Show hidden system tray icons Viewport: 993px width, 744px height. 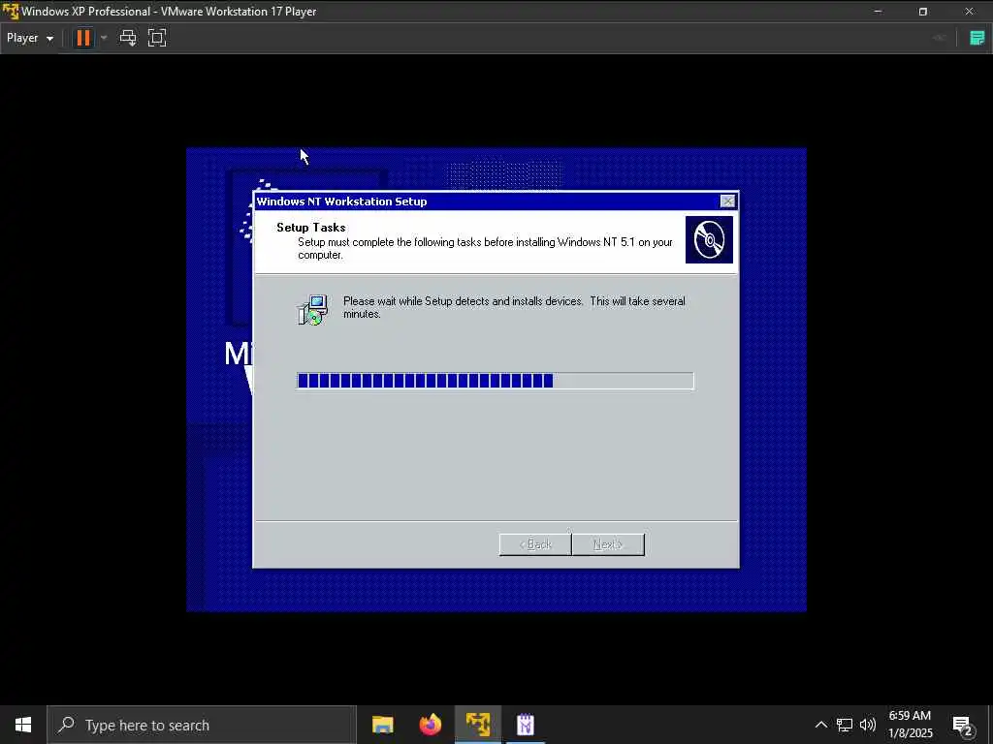(x=820, y=725)
